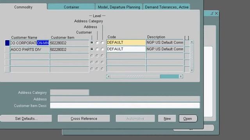
Task: Click the descriptive flexfield bracket in first row
Action: click(187, 42)
